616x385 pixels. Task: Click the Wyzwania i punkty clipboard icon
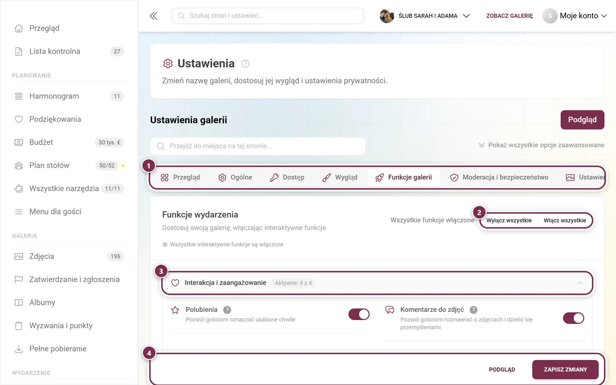(19, 326)
